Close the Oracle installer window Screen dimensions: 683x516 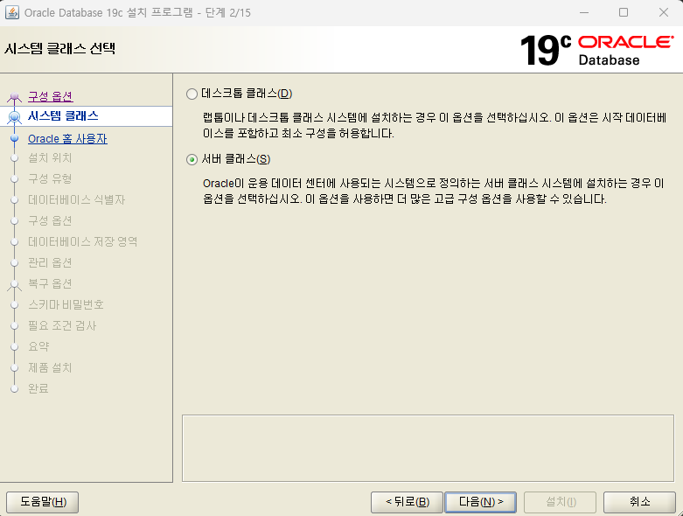[x=664, y=12]
